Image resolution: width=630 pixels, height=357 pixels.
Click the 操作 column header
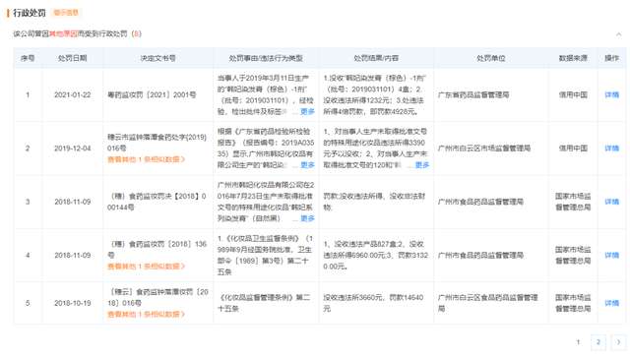point(611,58)
